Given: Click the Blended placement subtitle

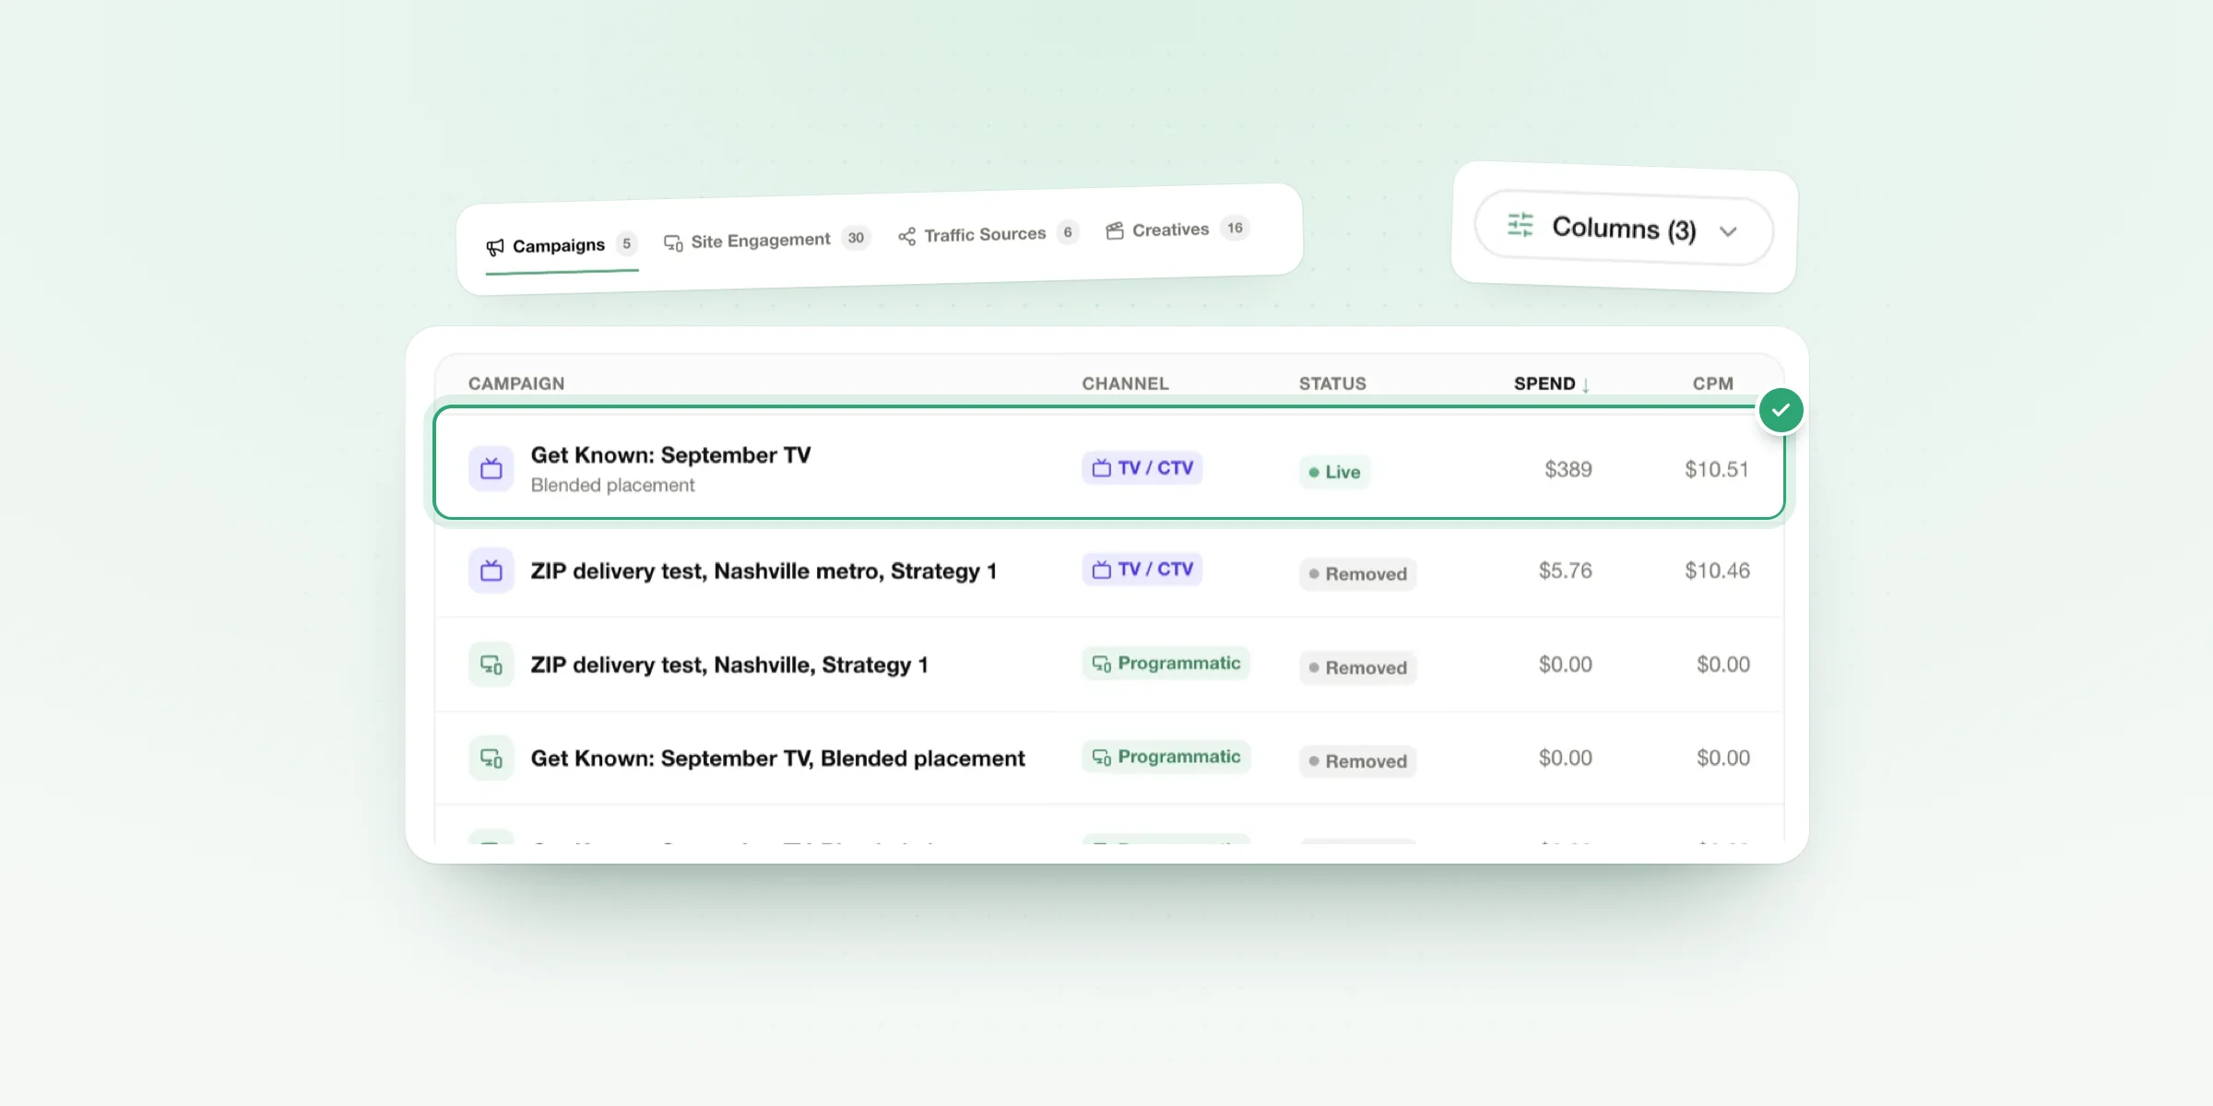Looking at the screenshot, I should coord(612,485).
